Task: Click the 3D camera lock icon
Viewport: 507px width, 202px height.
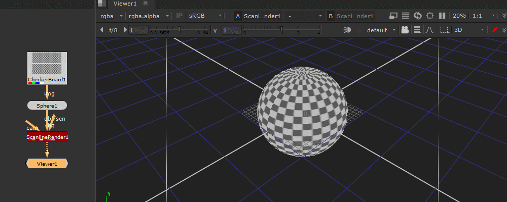Action: tap(405, 30)
